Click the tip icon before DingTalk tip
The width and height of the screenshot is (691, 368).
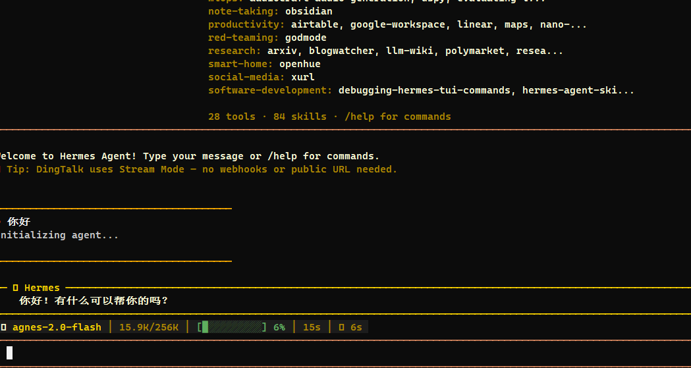pos(1,169)
